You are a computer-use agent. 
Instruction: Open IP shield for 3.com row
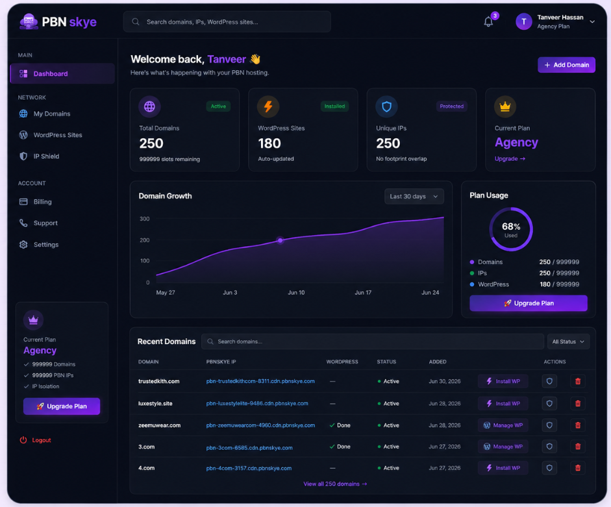[549, 447]
